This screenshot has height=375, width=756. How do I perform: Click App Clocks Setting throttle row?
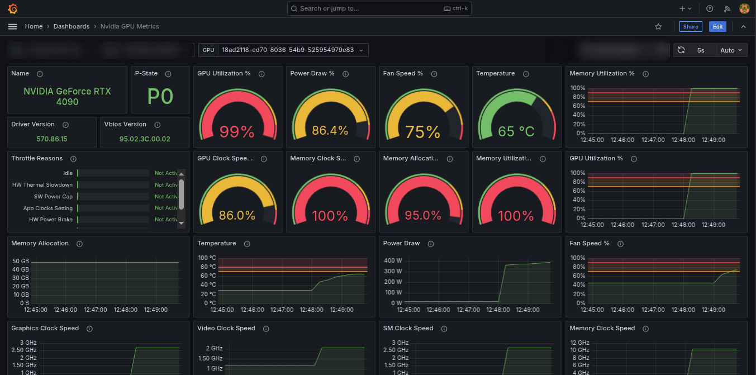tap(95, 208)
